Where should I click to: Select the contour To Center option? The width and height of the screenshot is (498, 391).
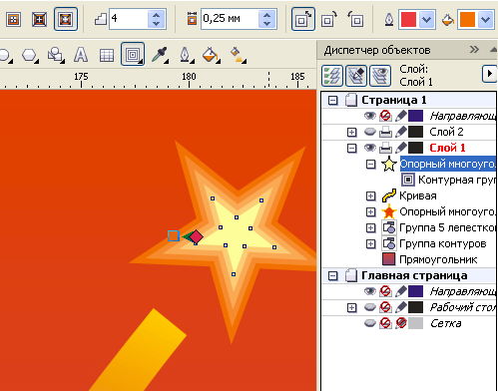(x=13, y=19)
